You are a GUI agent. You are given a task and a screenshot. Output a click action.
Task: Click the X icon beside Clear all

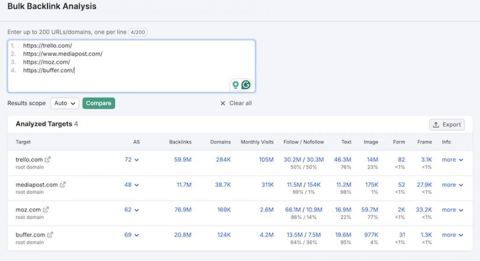pyautogui.click(x=223, y=104)
